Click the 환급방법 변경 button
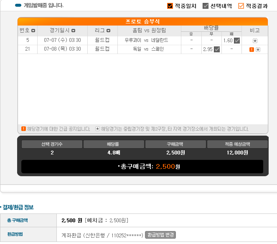Viewport: 277px width, 244px height. (160, 235)
